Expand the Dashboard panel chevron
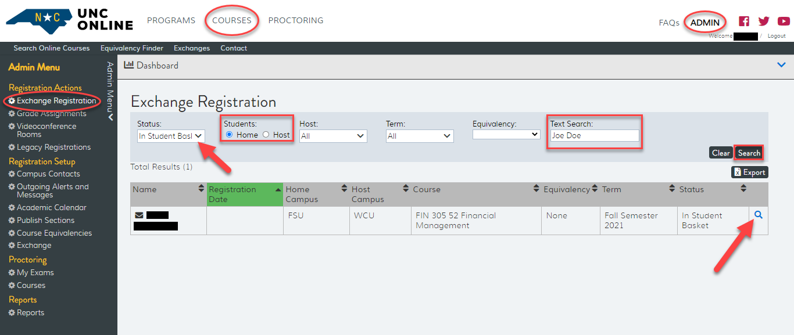The height and width of the screenshot is (335, 794). coord(781,65)
